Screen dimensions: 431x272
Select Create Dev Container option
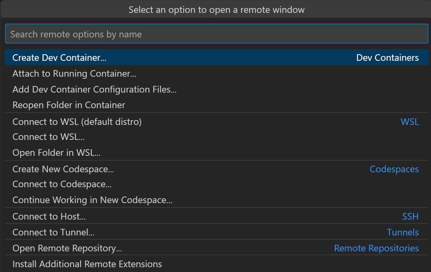[x=216, y=58]
